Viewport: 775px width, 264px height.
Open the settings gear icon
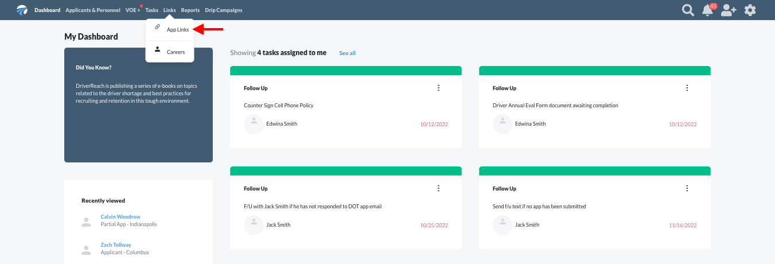(x=750, y=10)
